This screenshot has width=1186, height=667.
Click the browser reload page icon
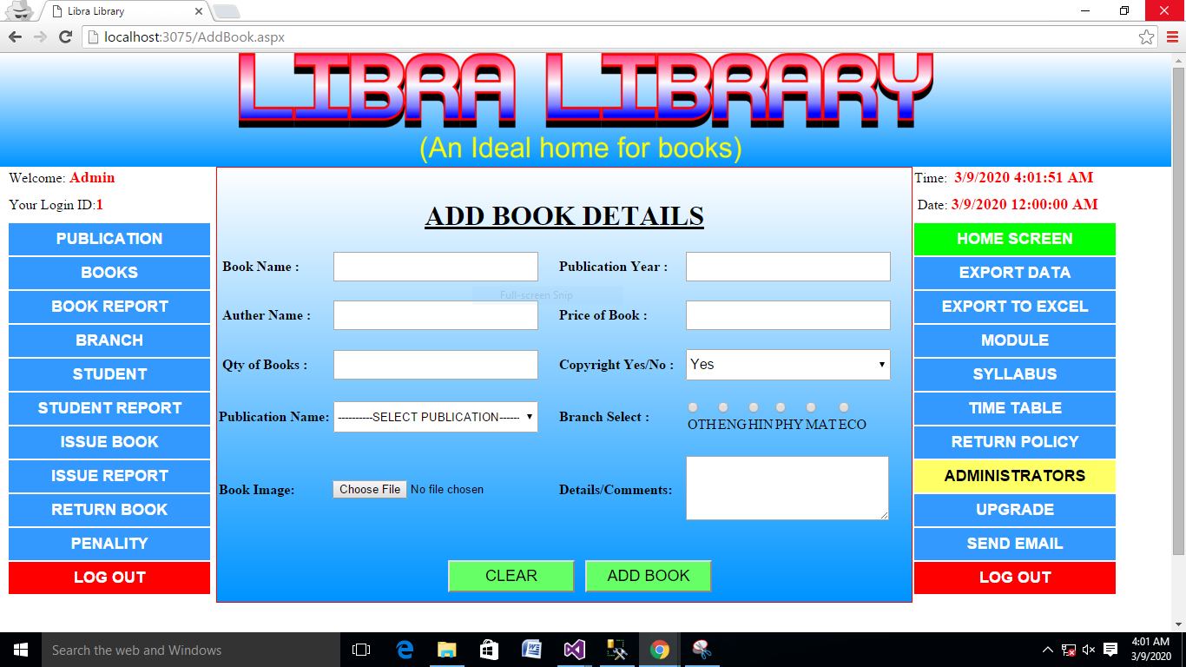pyautogui.click(x=65, y=36)
